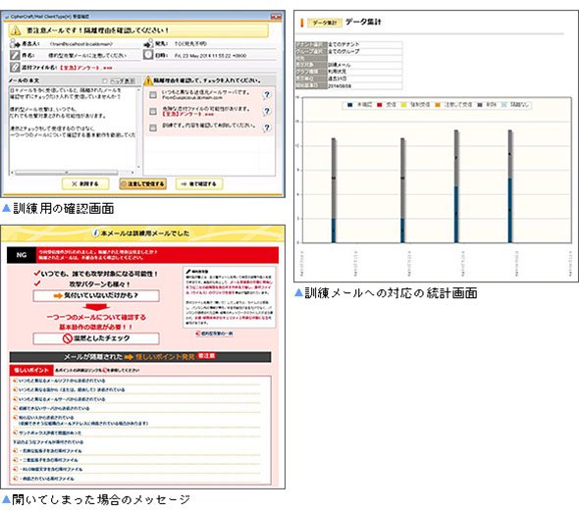Click the red 受信 legend swatch
Viewport: 579px width, 512px height.
coord(379,105)
